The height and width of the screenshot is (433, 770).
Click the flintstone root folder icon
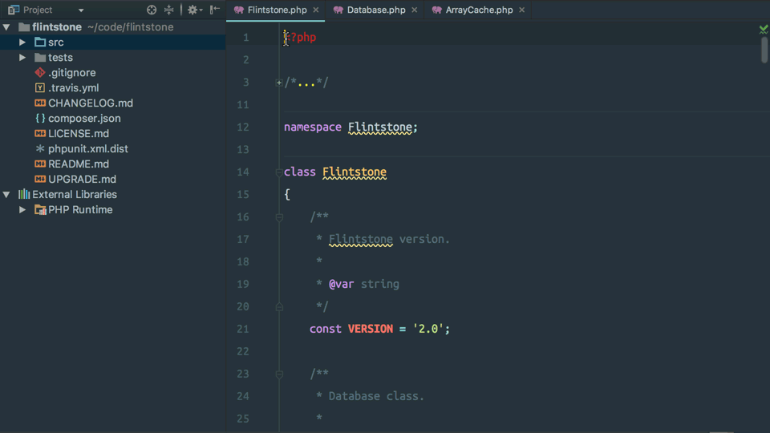click(24, 27)
